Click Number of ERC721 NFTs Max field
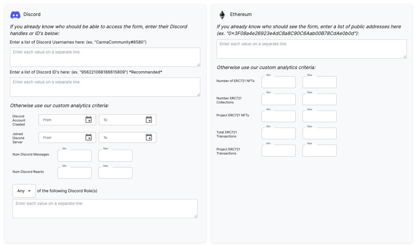417x245 pixels. click(320, 82)
